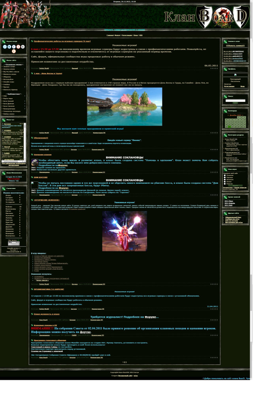Viewport: 253px width, 396px height.
Task: Open the Вход link in the Профиль block
Action: [x=242, y=86]
